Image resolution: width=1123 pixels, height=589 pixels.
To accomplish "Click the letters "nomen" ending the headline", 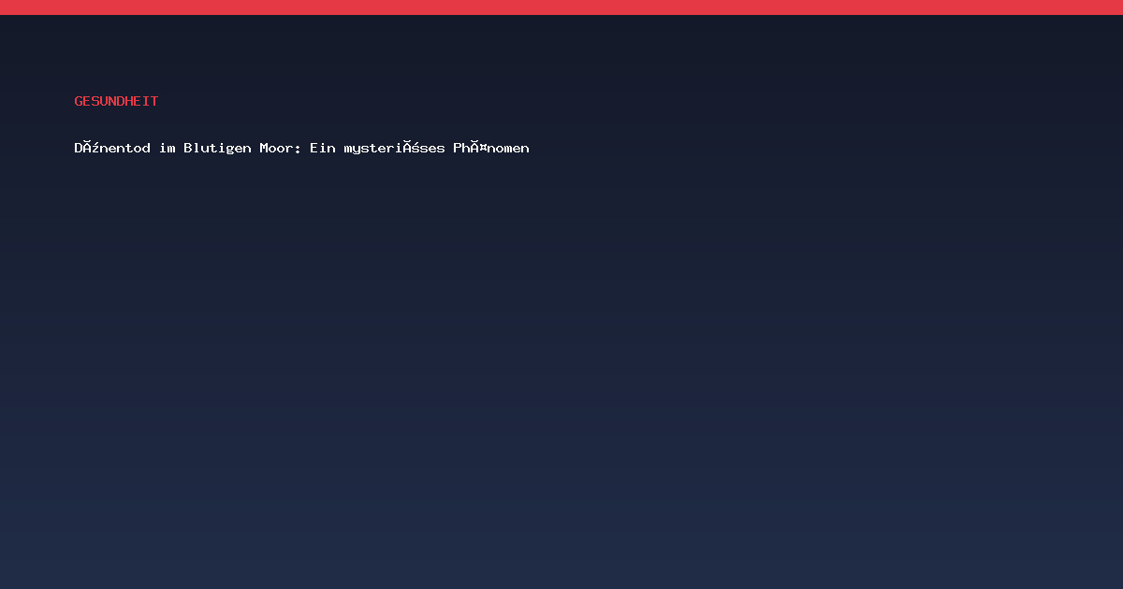I will [508, 148].
